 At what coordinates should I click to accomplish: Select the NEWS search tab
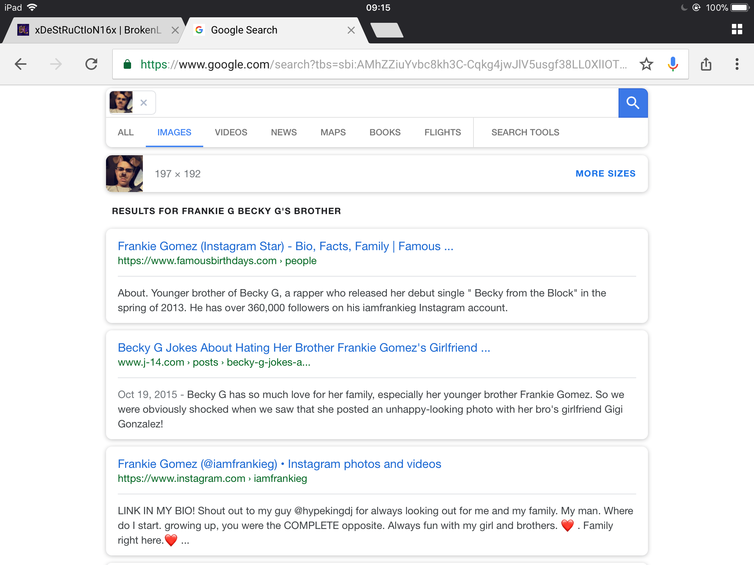284,132
